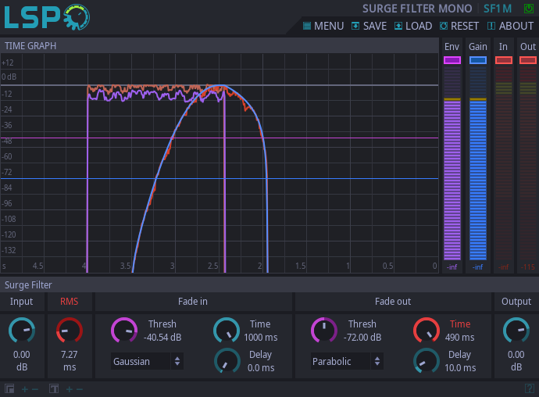Click the UI scaling icon in bottom bar
This screenshot has width=539, height=397.
pos(9,389)
